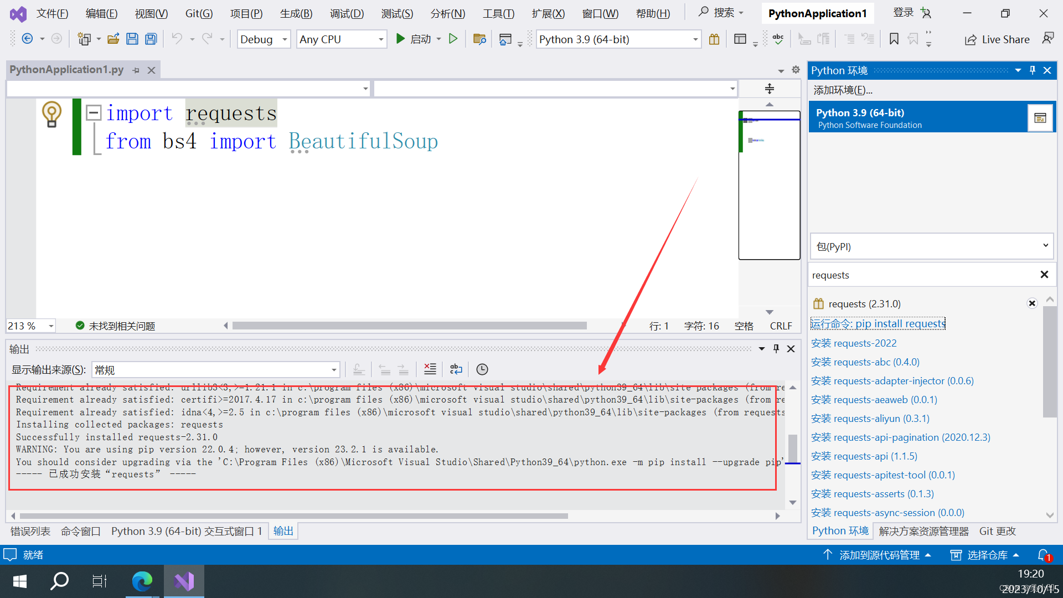Pin the output panel with auto-hide pushpin
Image resolution: width=1063 pixels, height=598 pixels.
point(776,348)
